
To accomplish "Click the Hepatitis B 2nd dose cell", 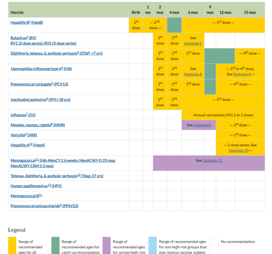I will click(155, 25).
